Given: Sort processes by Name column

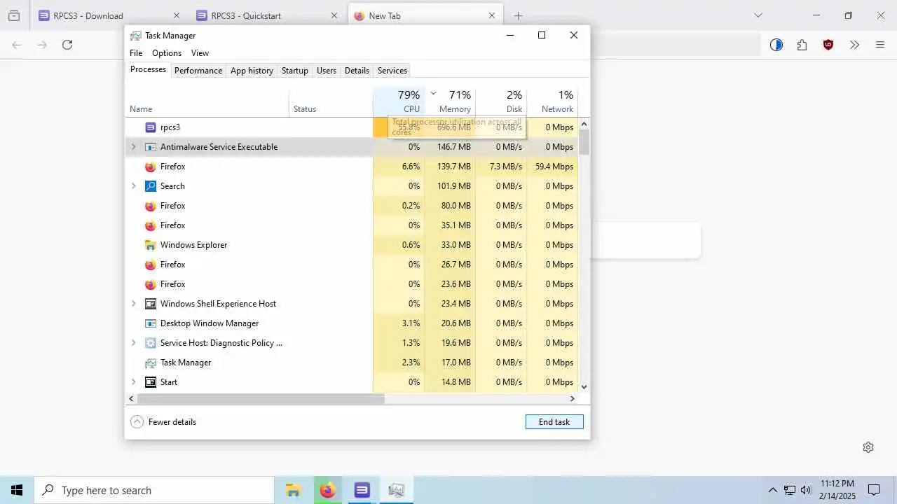Looking at the screenshot, I should click(x=207, y=101).
